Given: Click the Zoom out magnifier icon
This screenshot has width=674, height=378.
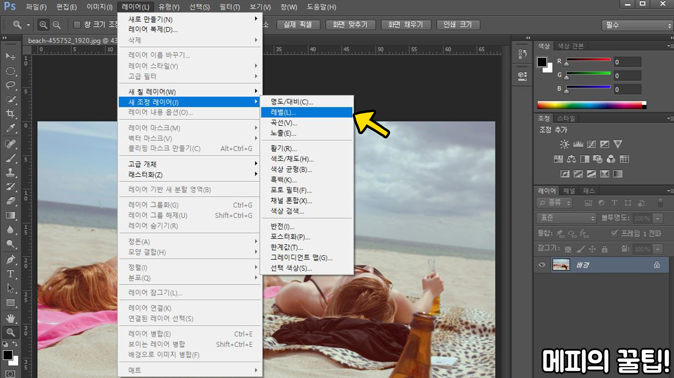Looking at the screenshot, I should pyautogui.click(x=56, y=25).
